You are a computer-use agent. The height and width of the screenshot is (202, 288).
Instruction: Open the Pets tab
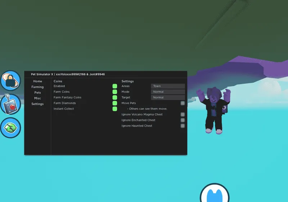[37, 93]
